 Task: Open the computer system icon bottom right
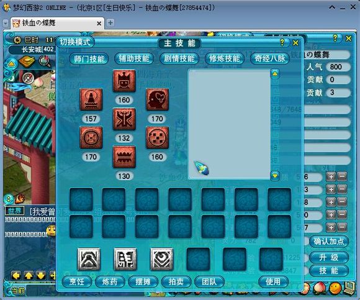[350, 288]
